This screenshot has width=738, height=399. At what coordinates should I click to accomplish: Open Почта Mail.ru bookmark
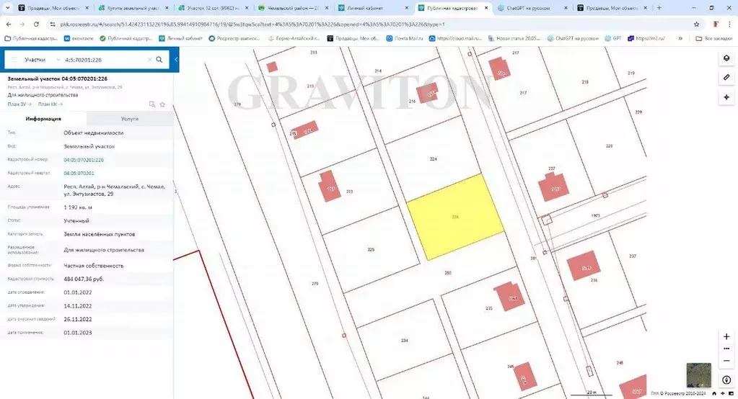point(405,39)
